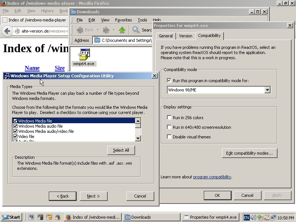This screenshot has height=222, width=296.
Task: Click the green safely-remove hardware tray icon
Action: click(260, 218)
